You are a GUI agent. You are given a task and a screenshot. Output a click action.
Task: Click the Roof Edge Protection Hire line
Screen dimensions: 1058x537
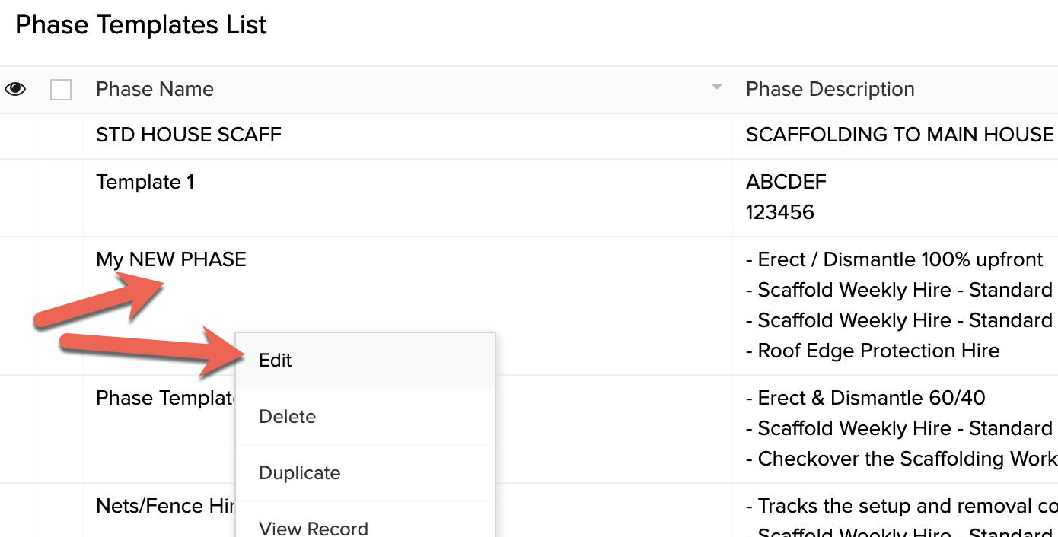(873, 351)
